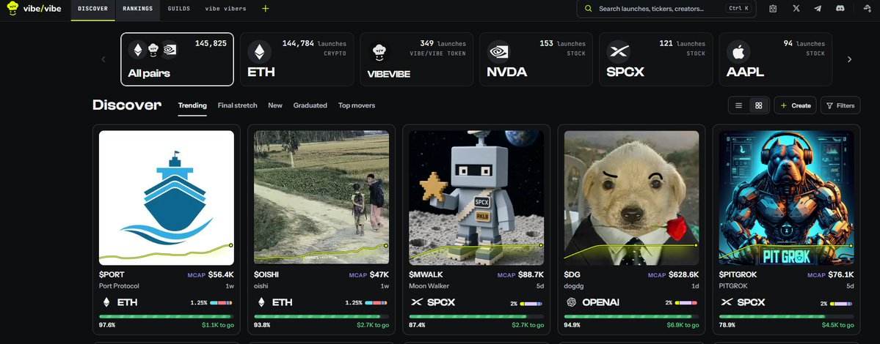Click the chef-hat icon in VIBEVIBE card
The width and height of the screenshot is (880, 344).
click(x=378, y=52)
